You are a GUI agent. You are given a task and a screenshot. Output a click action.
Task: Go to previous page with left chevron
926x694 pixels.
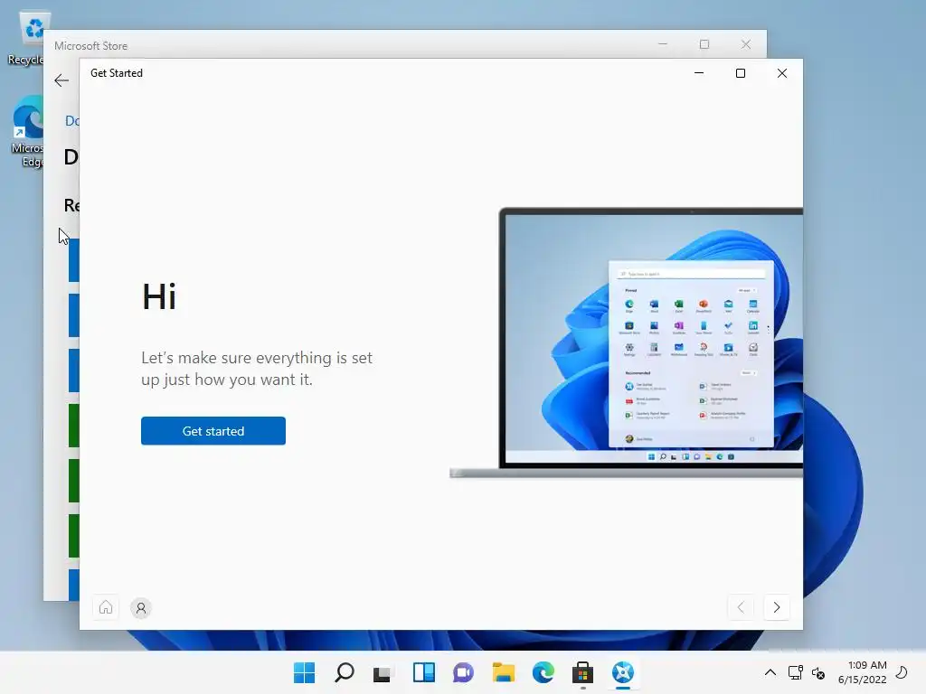tap(742, 607)
